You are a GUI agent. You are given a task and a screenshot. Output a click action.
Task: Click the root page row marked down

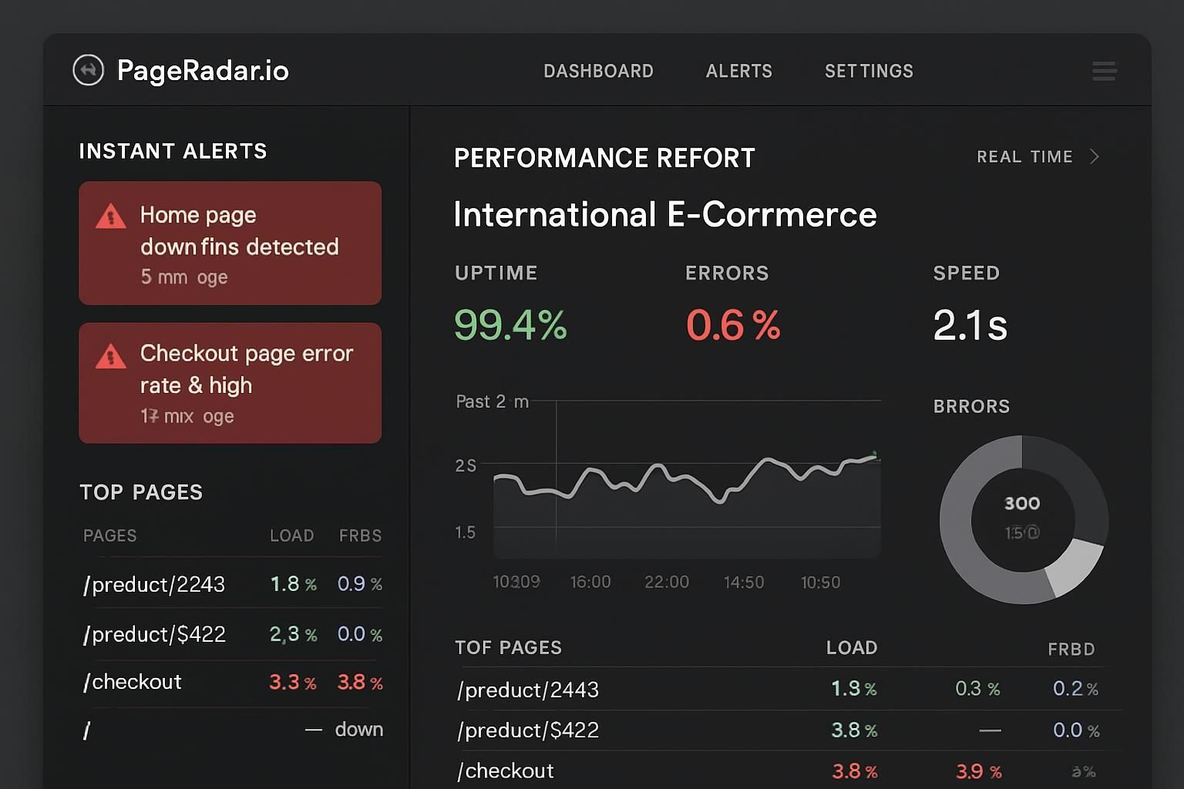coord(231,730)
